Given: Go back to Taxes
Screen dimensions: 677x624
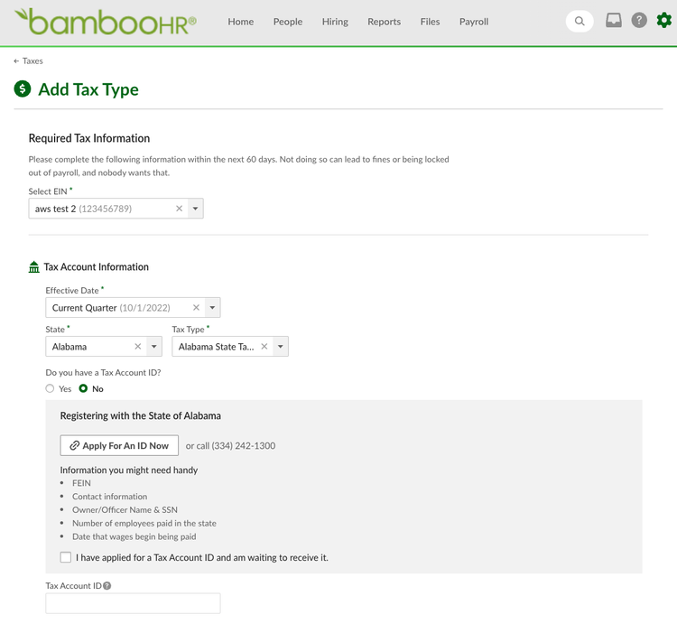Looking at the screenshot, I should click(29, 61).
